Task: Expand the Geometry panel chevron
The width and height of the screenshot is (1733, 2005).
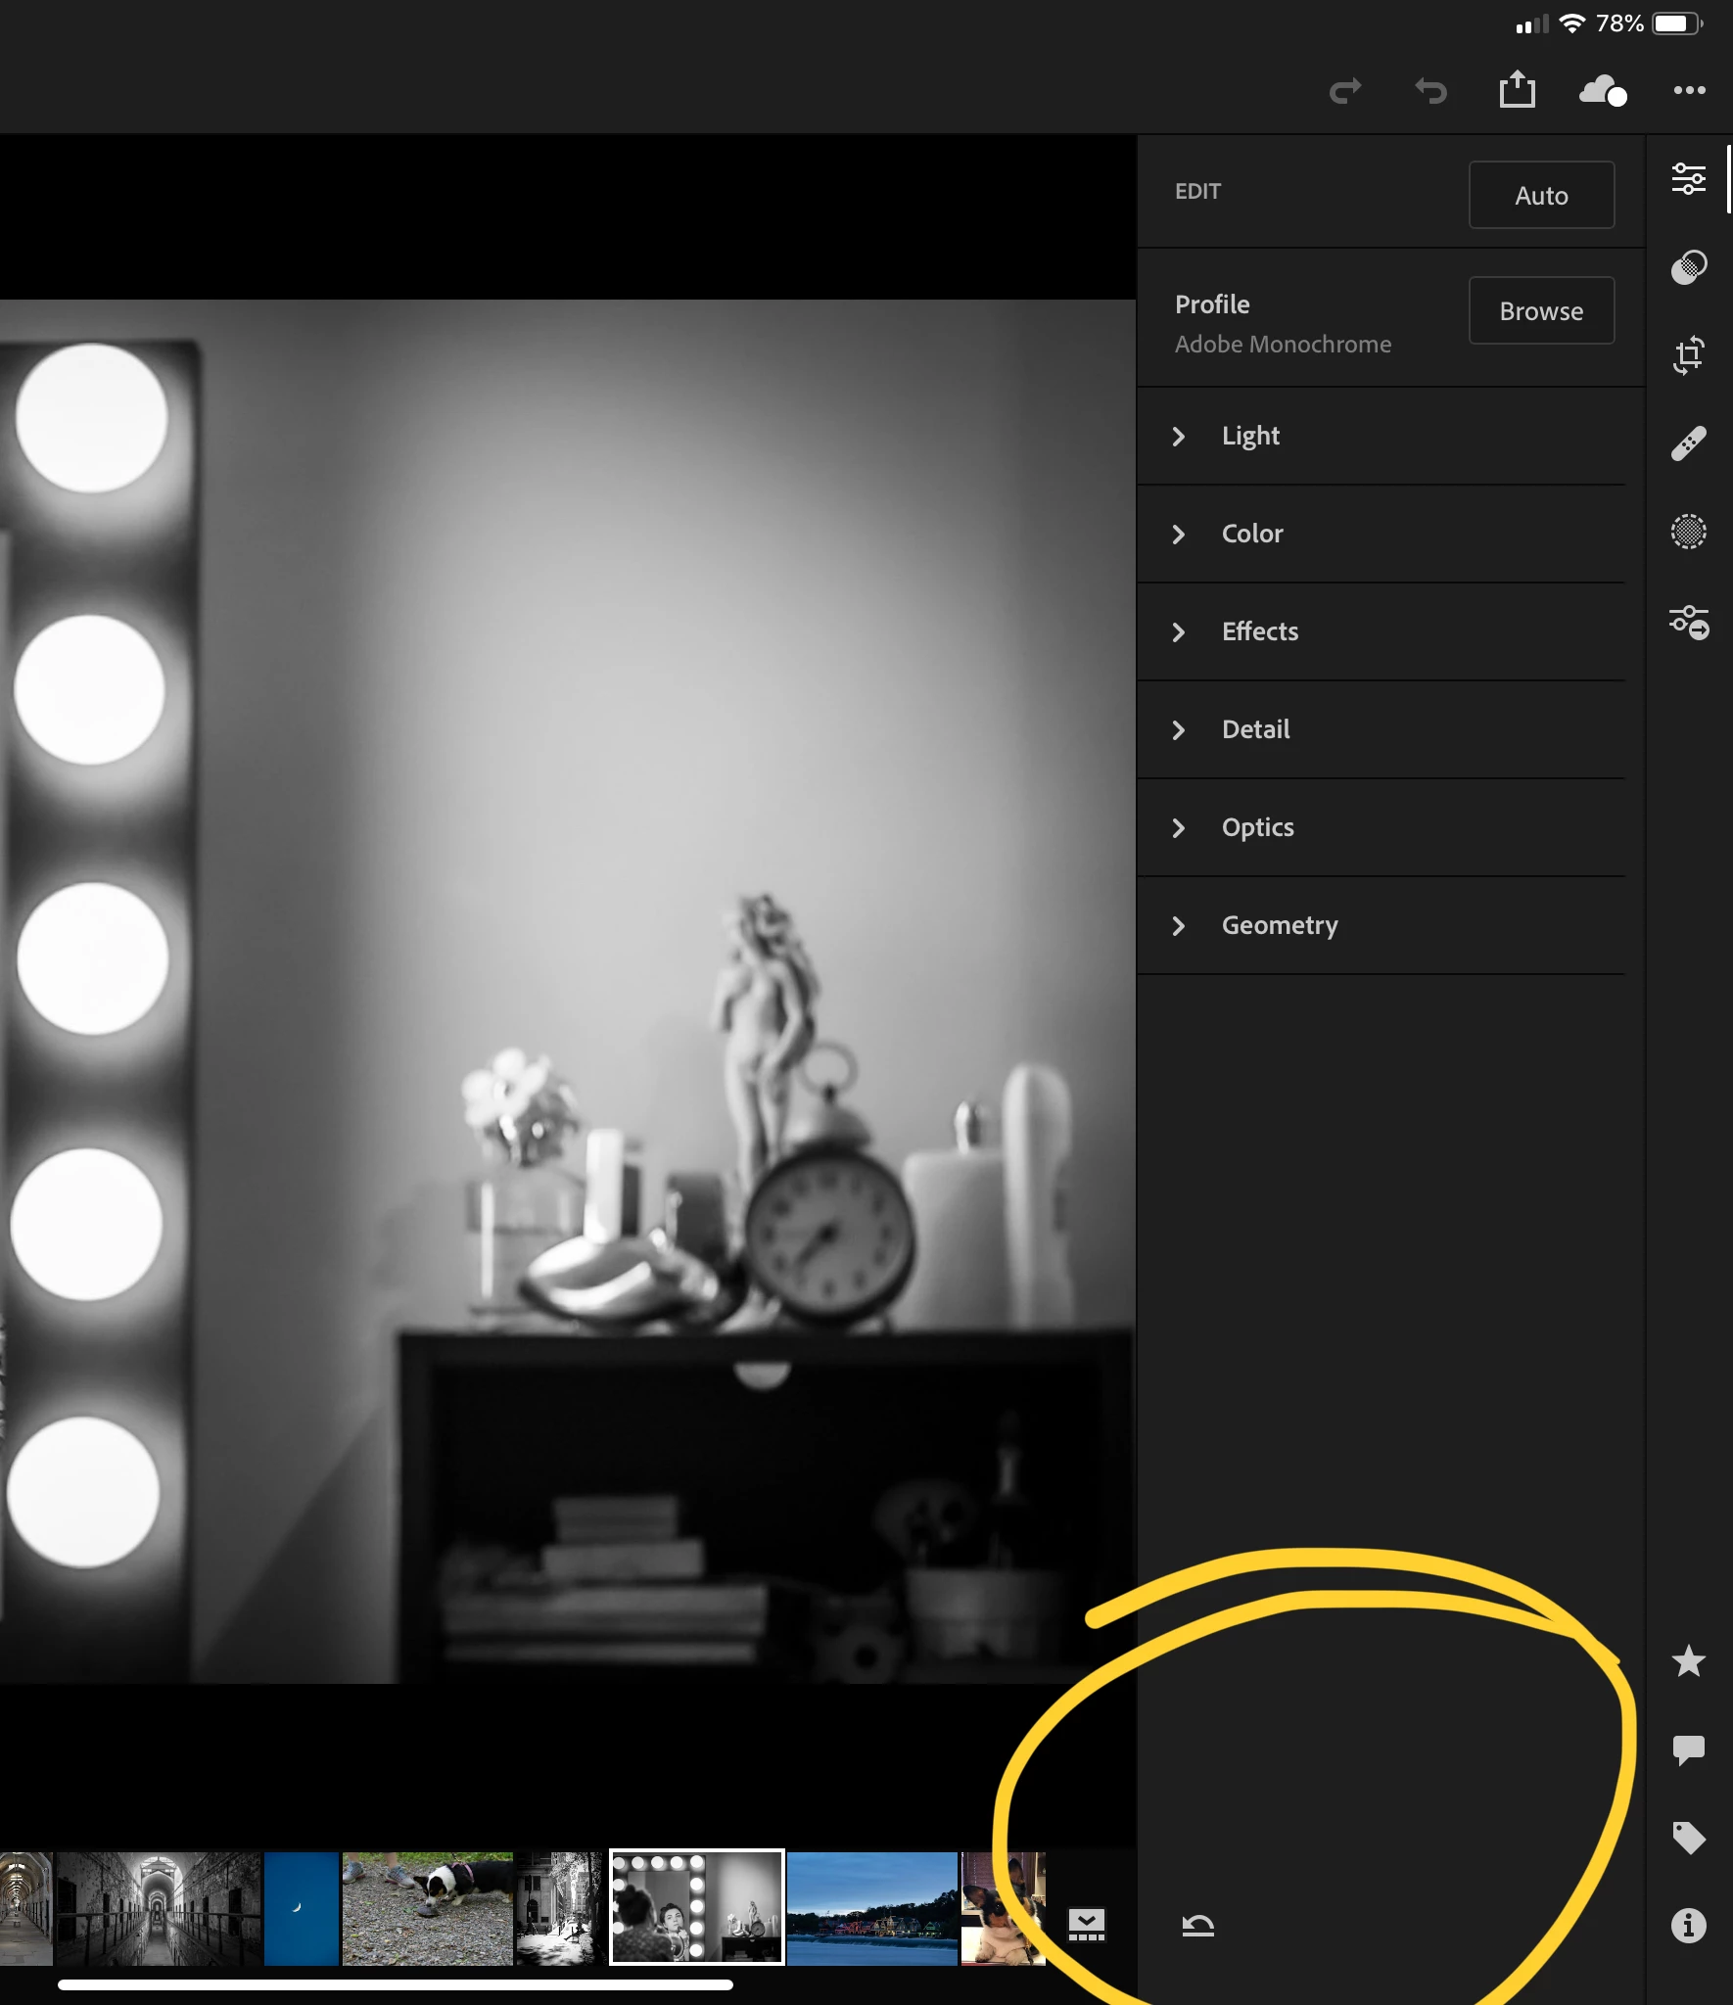Action: pos(1179,926)
